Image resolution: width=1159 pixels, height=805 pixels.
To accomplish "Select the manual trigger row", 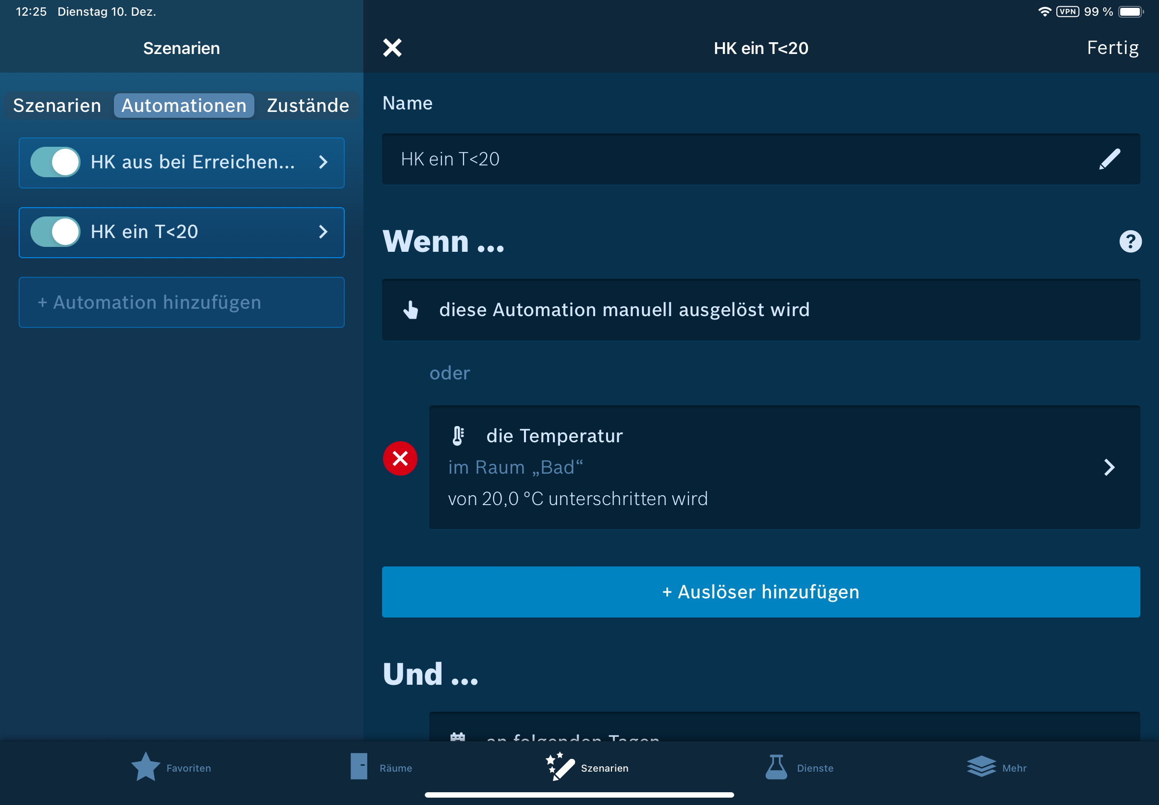I will [x=760, y=310].
